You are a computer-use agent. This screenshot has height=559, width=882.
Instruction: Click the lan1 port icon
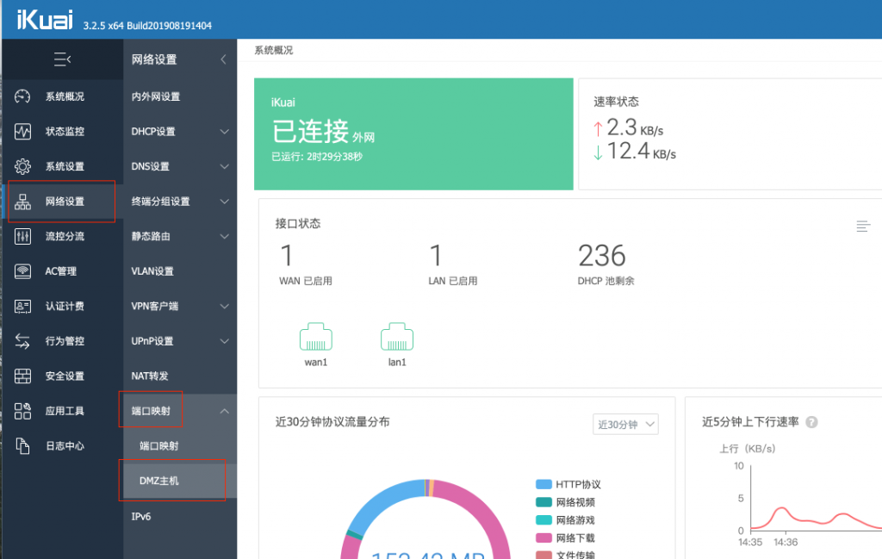click(396, 336)
